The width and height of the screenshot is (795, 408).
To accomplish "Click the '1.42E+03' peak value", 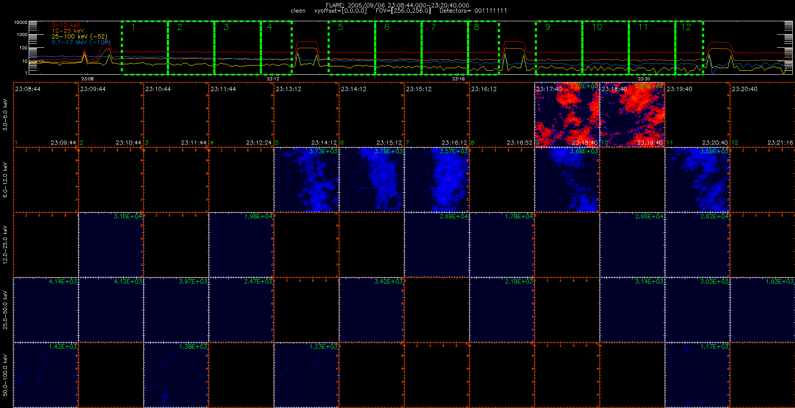I will (x=63, y=346).
